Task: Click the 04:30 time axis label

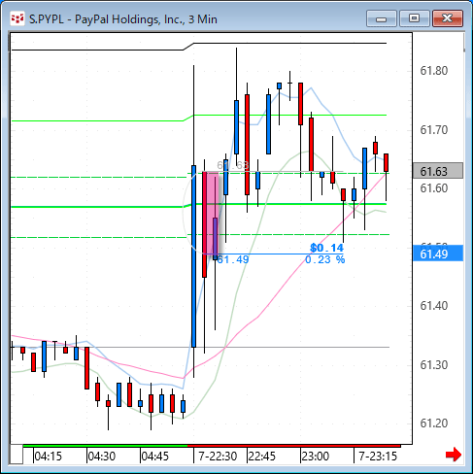Action: click(102, 457)
